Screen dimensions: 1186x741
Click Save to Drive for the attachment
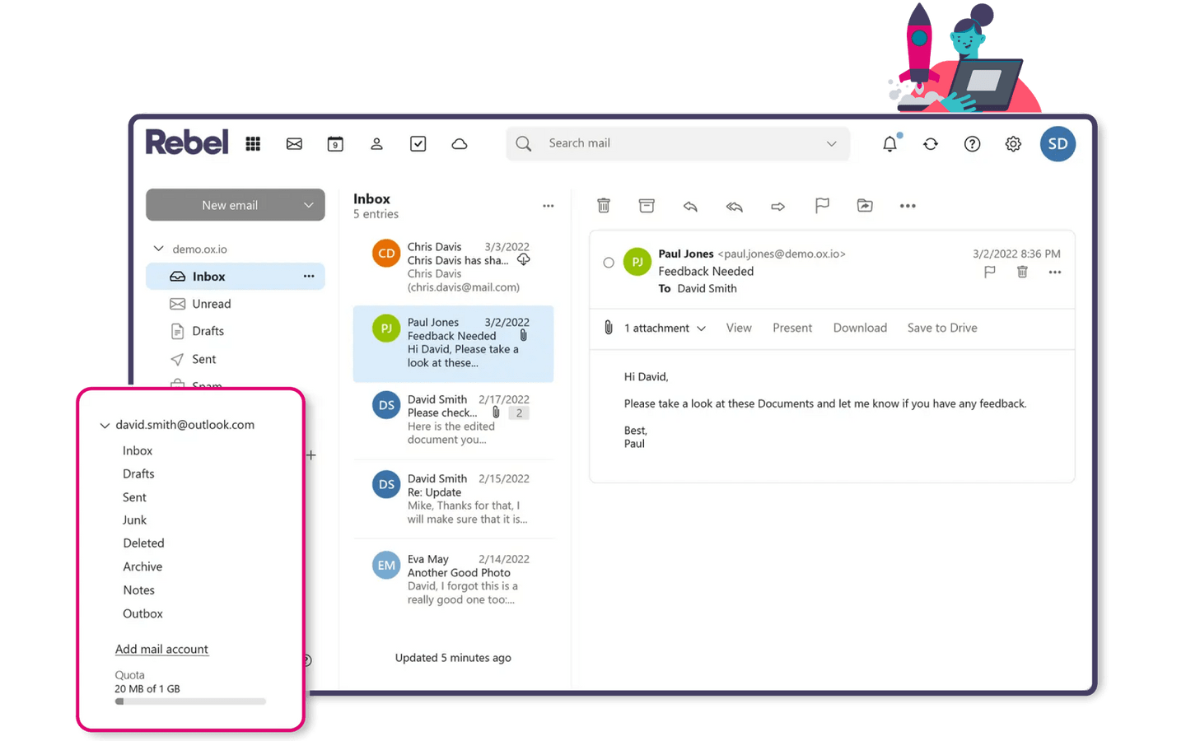coord(942,328)
